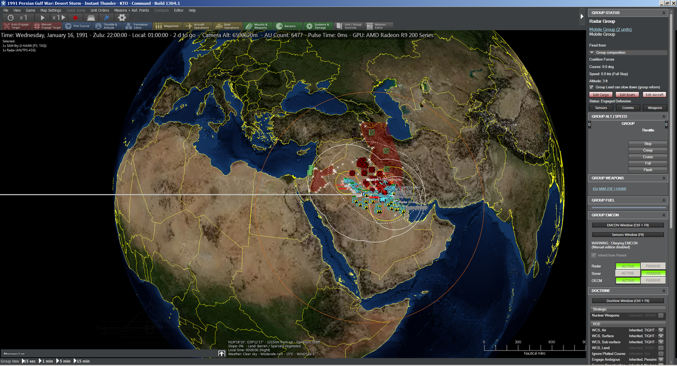Click the blue arrow toolbar icon
This screenshot has width=677, height=366.
(x=106, y=17)
